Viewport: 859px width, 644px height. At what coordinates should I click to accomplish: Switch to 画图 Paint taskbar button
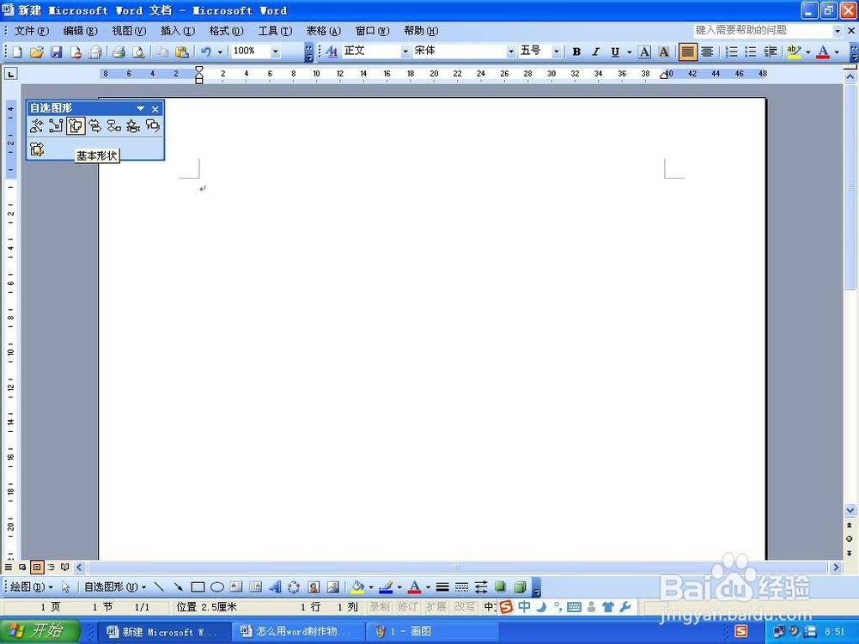[432, 631]
